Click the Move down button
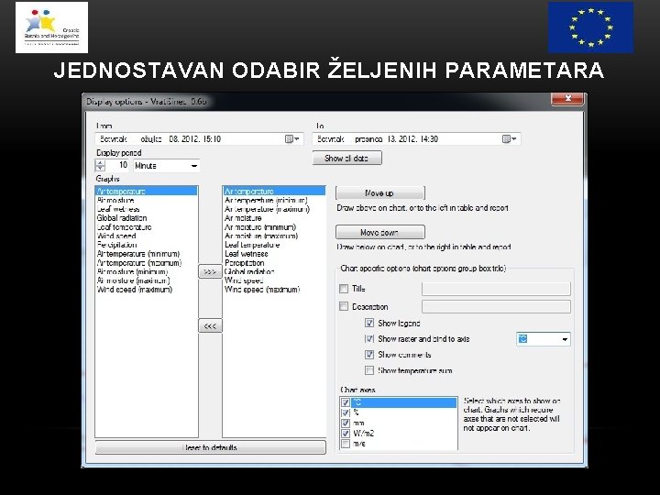 [x=380, y=232]
